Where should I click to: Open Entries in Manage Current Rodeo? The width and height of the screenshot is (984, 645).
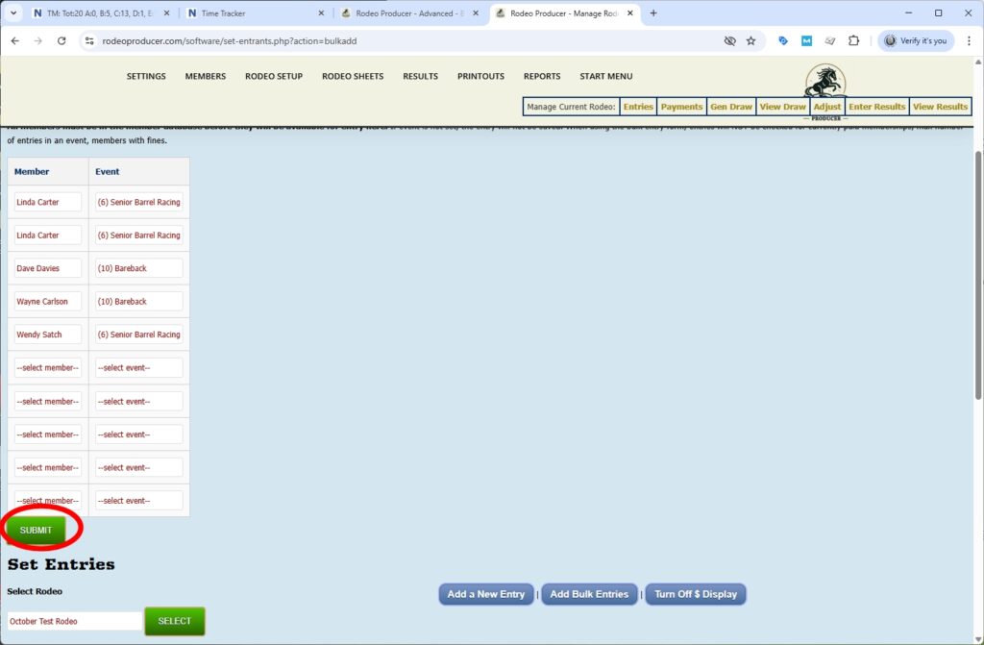638,106
